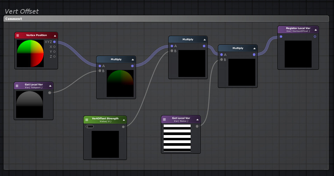This screenshot has width=334, height=176.
Task: Select the VertOffset Strength node title
Action: 105,119
